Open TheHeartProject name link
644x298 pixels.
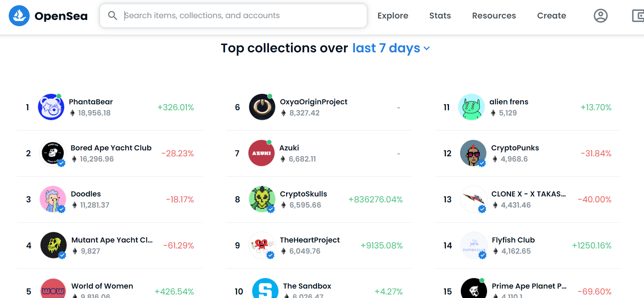[x=310, y=240]
